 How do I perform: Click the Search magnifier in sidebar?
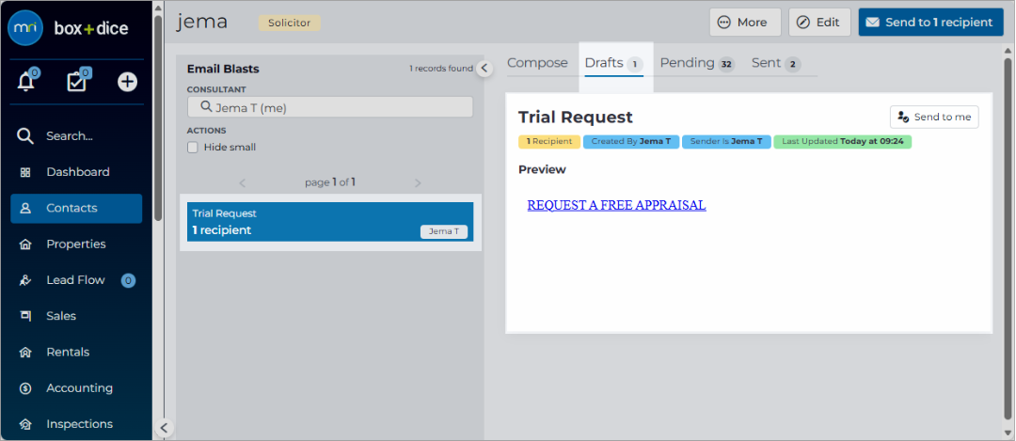tap(24, 136)
